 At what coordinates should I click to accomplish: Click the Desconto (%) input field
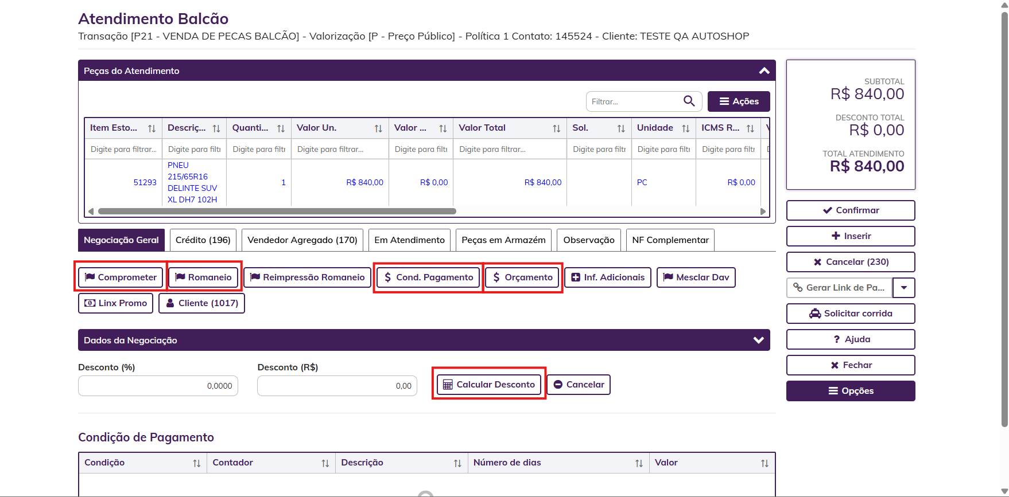[x=158, y=386]
